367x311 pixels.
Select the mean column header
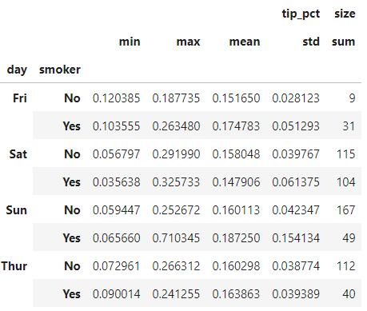pos(245,42)
